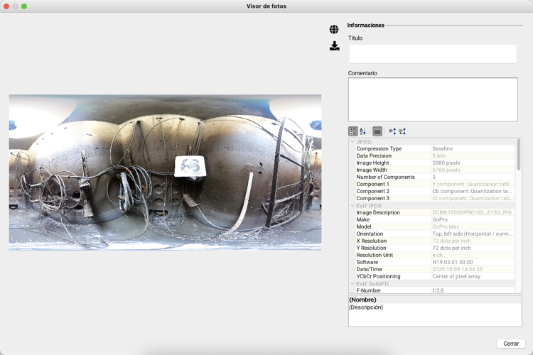
Task: Toggle categorized view in property sheet
Action: click(352, 131)
